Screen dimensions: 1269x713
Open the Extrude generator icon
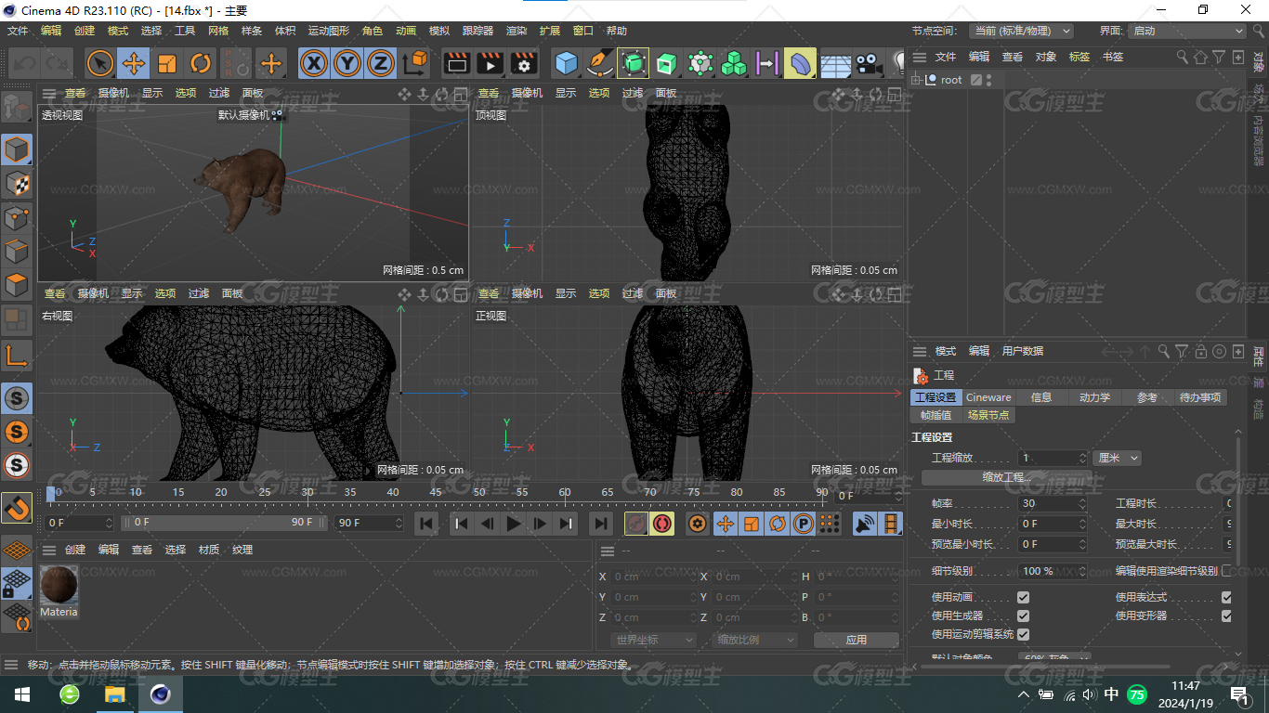(667, 63)
